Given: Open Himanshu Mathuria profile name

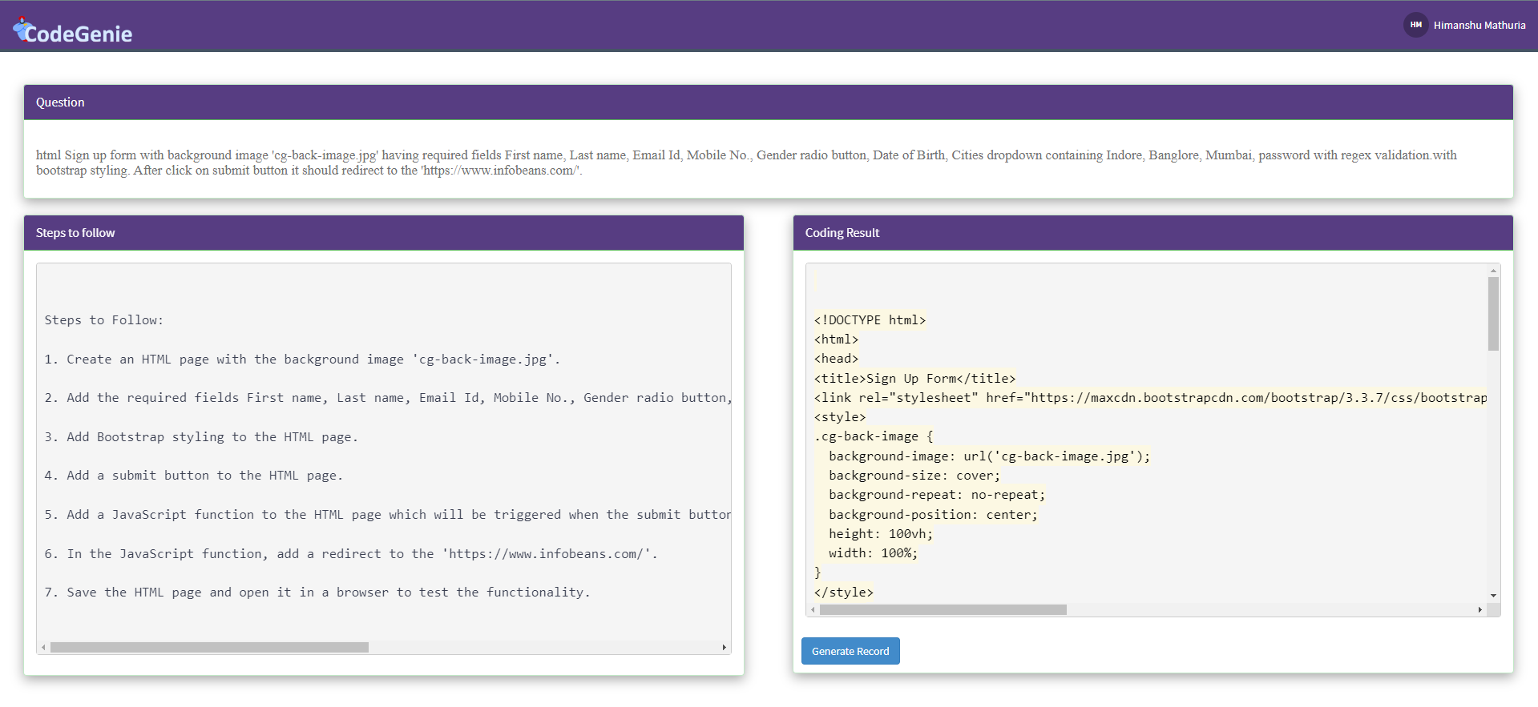Looking at the screenshot, I should [1479, 25].
